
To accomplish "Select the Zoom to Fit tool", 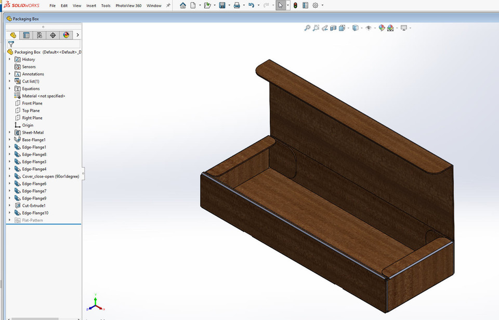I will (307, 28).
